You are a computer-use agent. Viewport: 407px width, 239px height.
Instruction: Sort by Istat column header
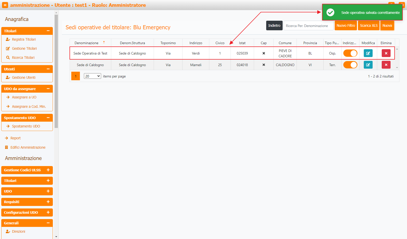tap(242, 43)
